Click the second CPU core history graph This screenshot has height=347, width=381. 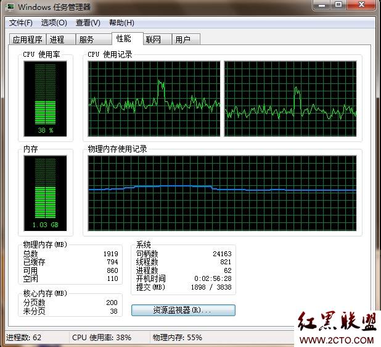(x=290, y=99)
